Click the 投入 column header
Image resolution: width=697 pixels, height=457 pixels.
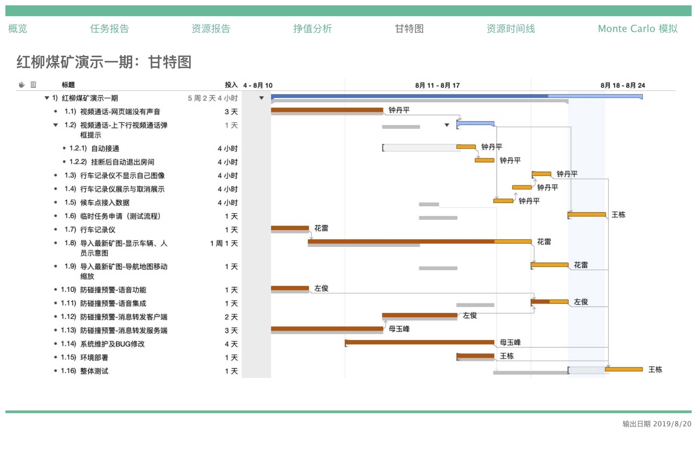point(231,85)
